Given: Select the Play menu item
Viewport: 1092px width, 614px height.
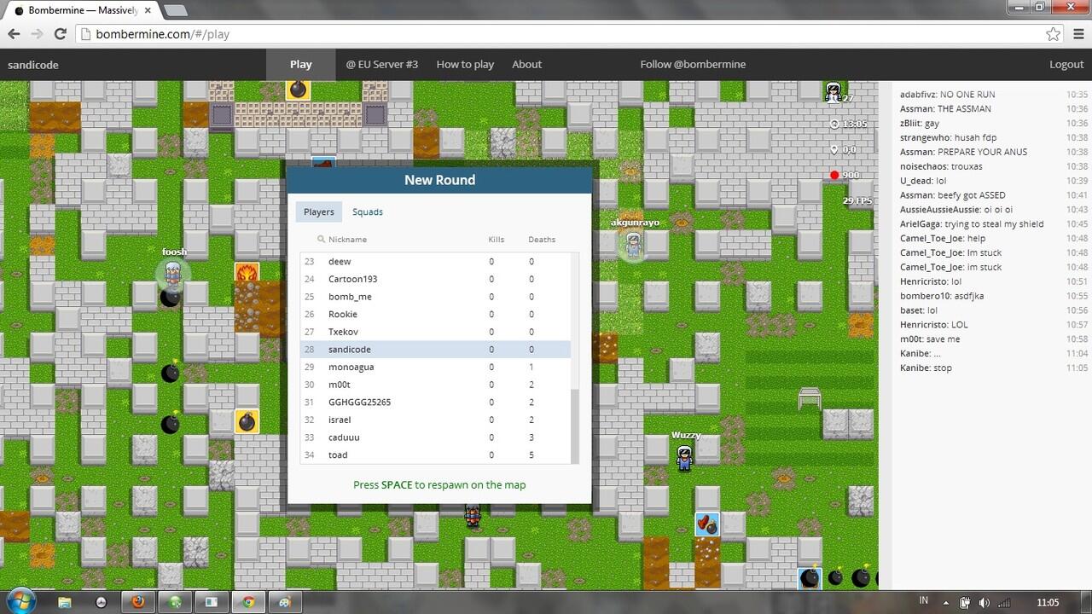Looking at the screenshot, I should click(x=300, y=65).
